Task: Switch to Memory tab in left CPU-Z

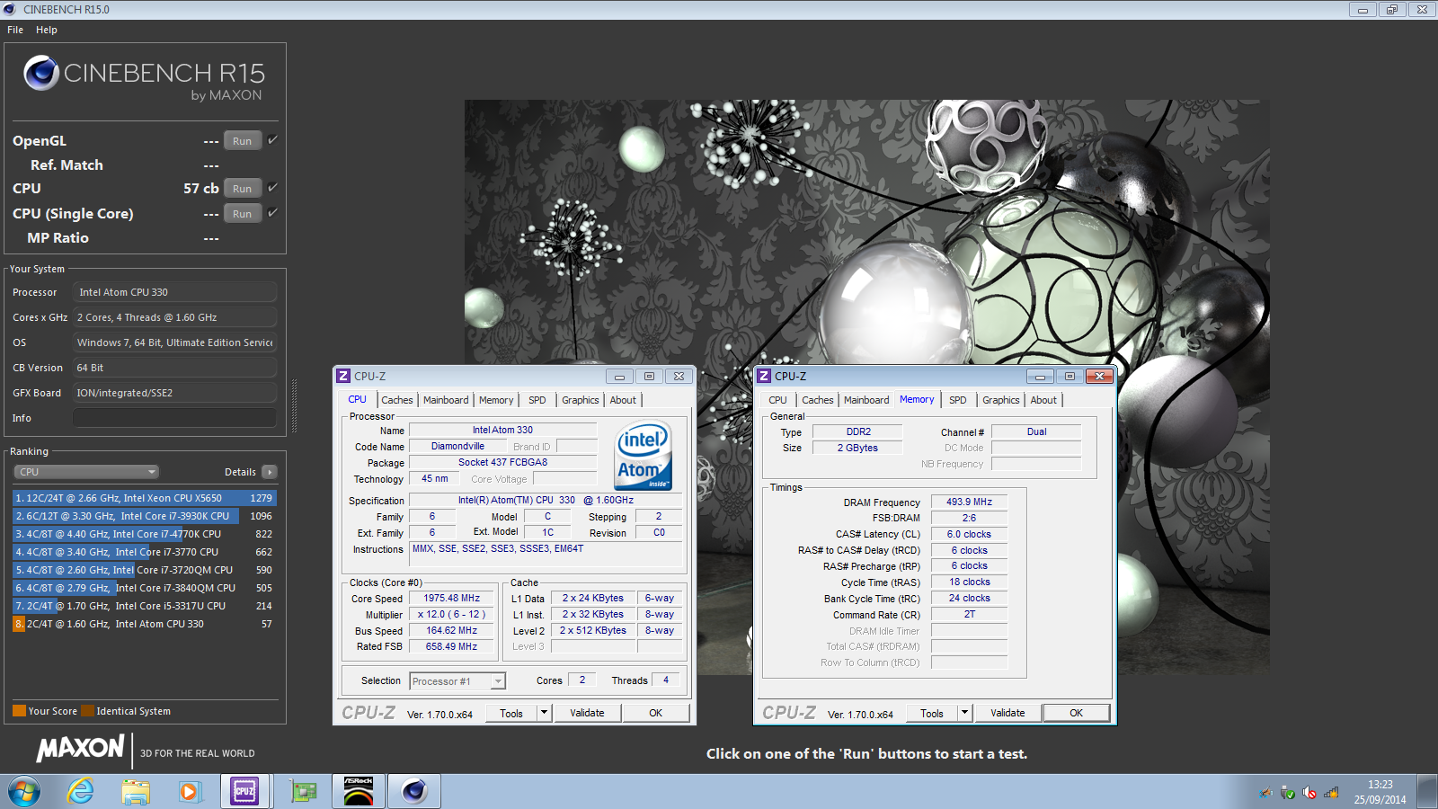Action: [496, 400]
